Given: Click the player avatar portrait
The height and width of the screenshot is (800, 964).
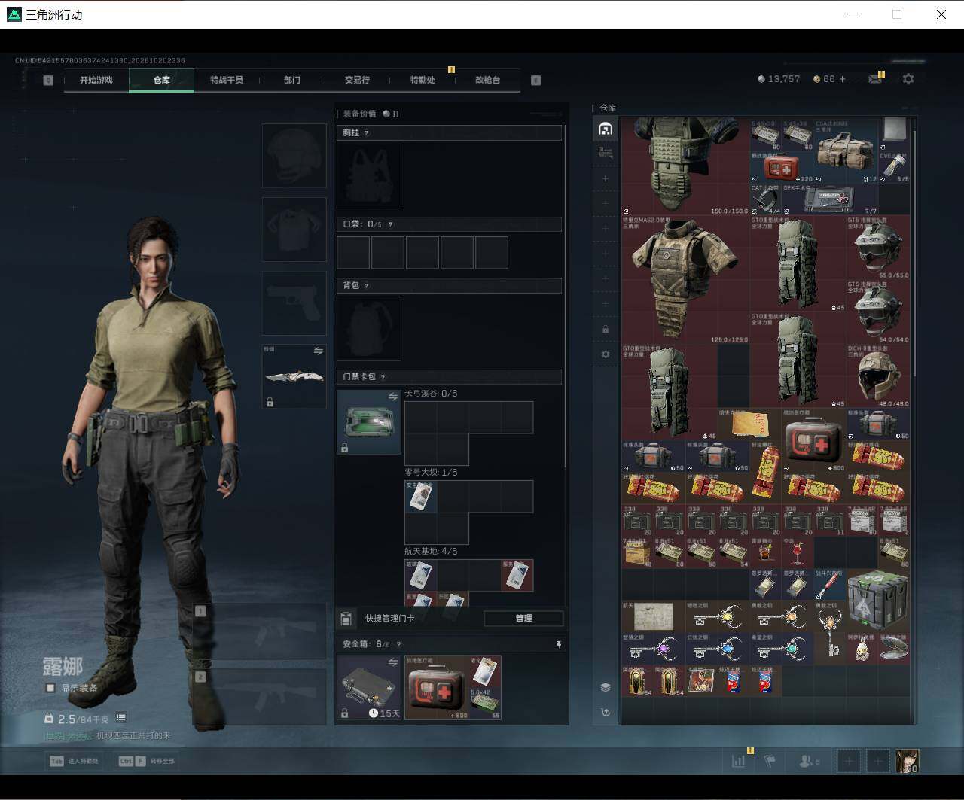Looking at the screenshot, I should pyautogui.click(x=908, y=761).
